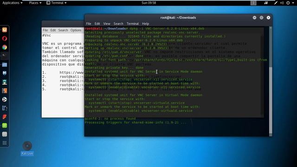
Task: Open File menu in the text editor window
Action: 45,30
